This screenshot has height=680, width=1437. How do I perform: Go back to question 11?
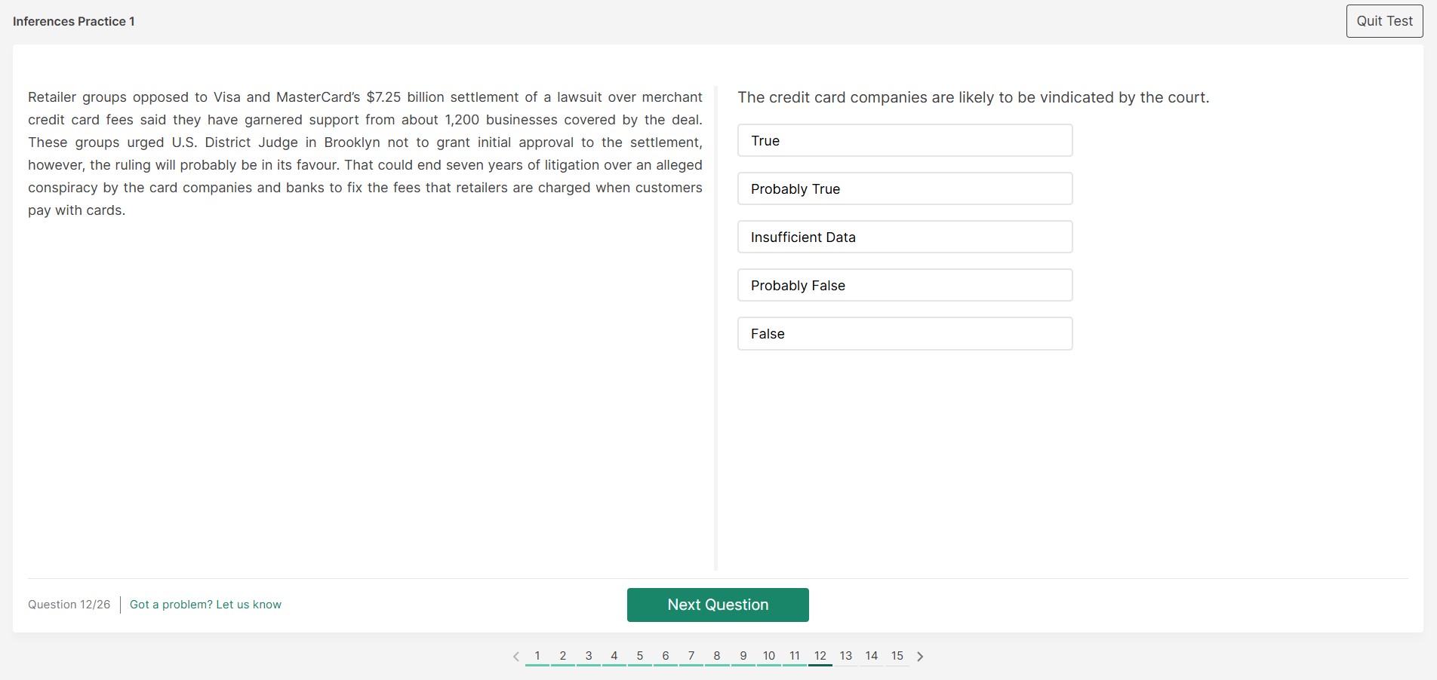click(795, 656)
